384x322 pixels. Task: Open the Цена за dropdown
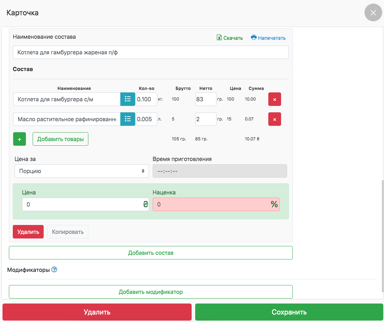82,171
